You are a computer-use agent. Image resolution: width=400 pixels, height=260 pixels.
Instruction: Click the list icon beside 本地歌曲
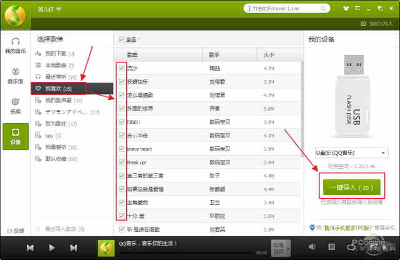pyautogui.click(x=38, y=65)
